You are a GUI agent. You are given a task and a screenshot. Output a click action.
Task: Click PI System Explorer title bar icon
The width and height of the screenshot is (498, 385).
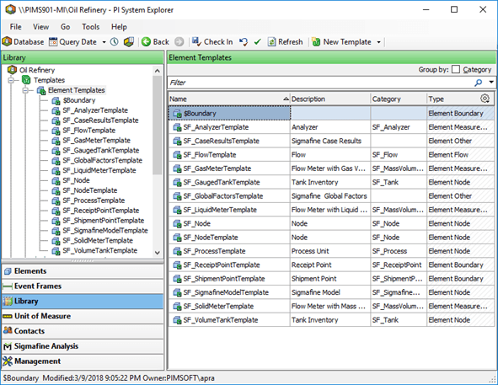[10, 9]
